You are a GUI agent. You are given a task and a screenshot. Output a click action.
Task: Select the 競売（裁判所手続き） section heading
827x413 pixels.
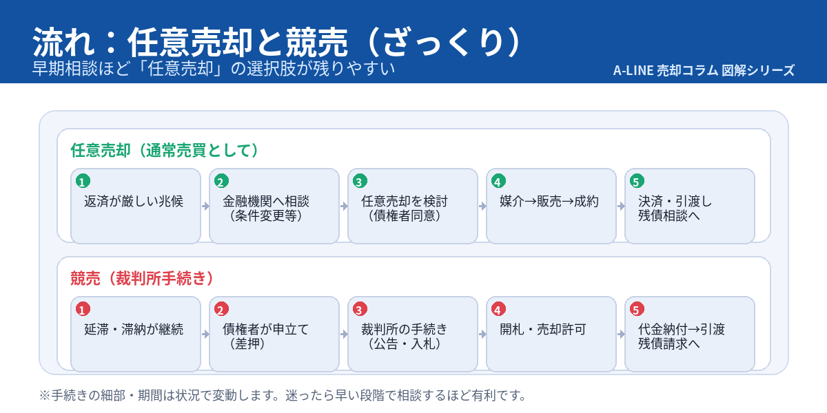click(x=142, y=278)
